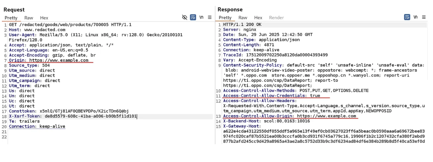Toggle \n non-printable characters in Response panel

click(x=415, y=17)
